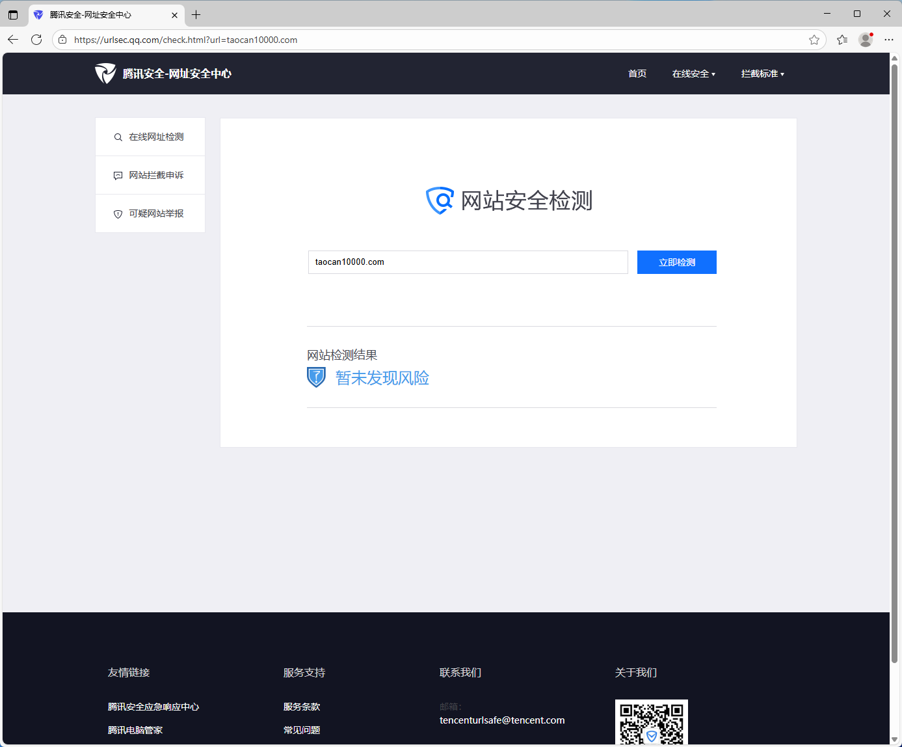Click the shield icon beside 可疑网站举报

118,214
